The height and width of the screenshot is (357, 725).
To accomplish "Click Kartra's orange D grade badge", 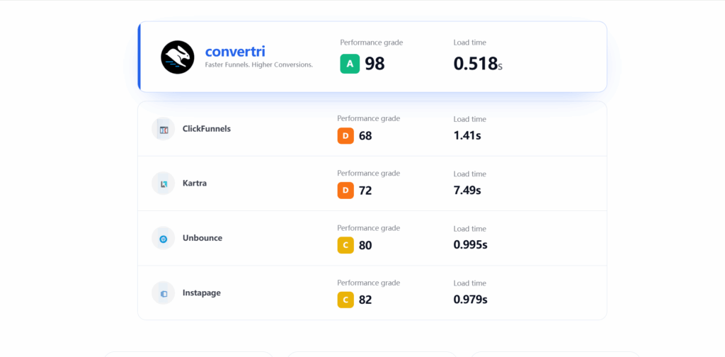I will (346, 191).
